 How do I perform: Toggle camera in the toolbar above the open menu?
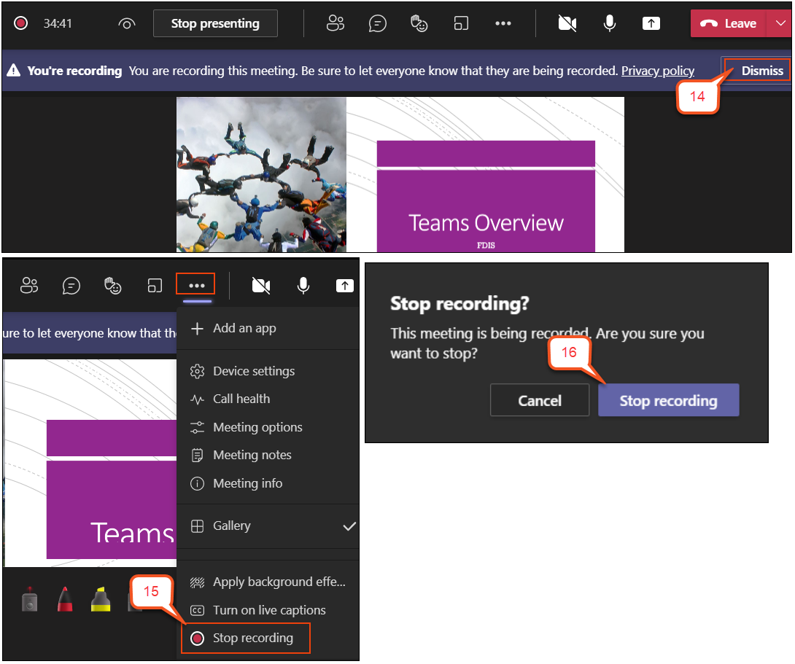(261, 286)
